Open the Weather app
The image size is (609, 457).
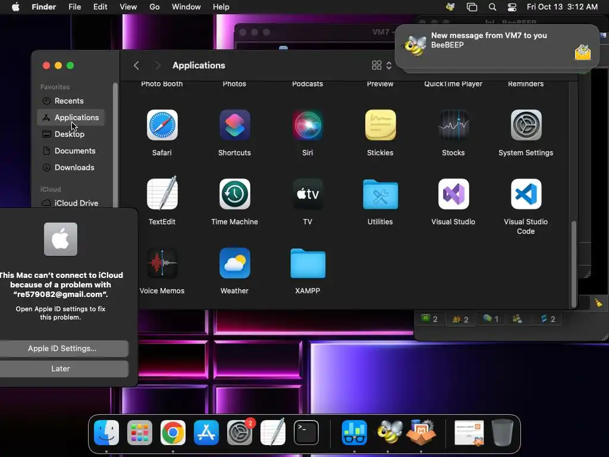tap(234, 263)
